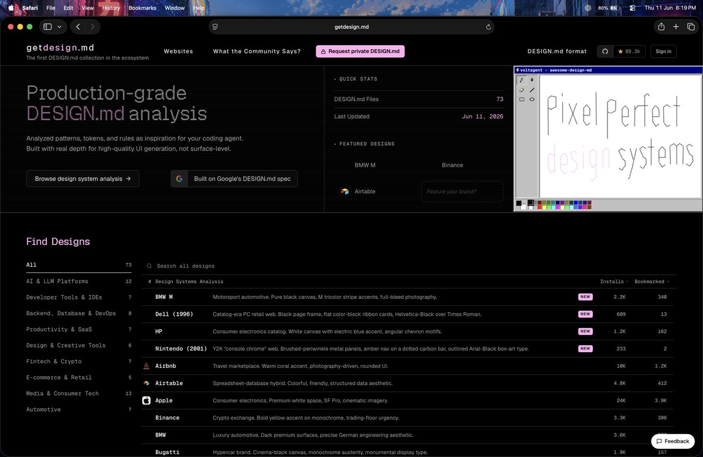Select the pencil tool in paint widget

click(x=521, y=80)
